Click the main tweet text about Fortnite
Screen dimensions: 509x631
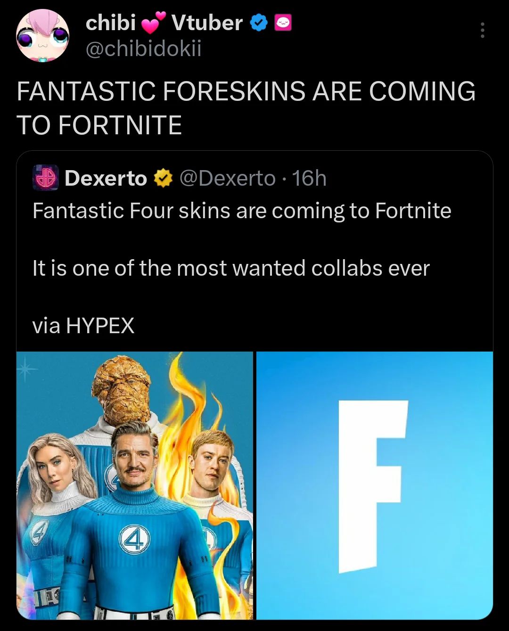pos(246,108)
